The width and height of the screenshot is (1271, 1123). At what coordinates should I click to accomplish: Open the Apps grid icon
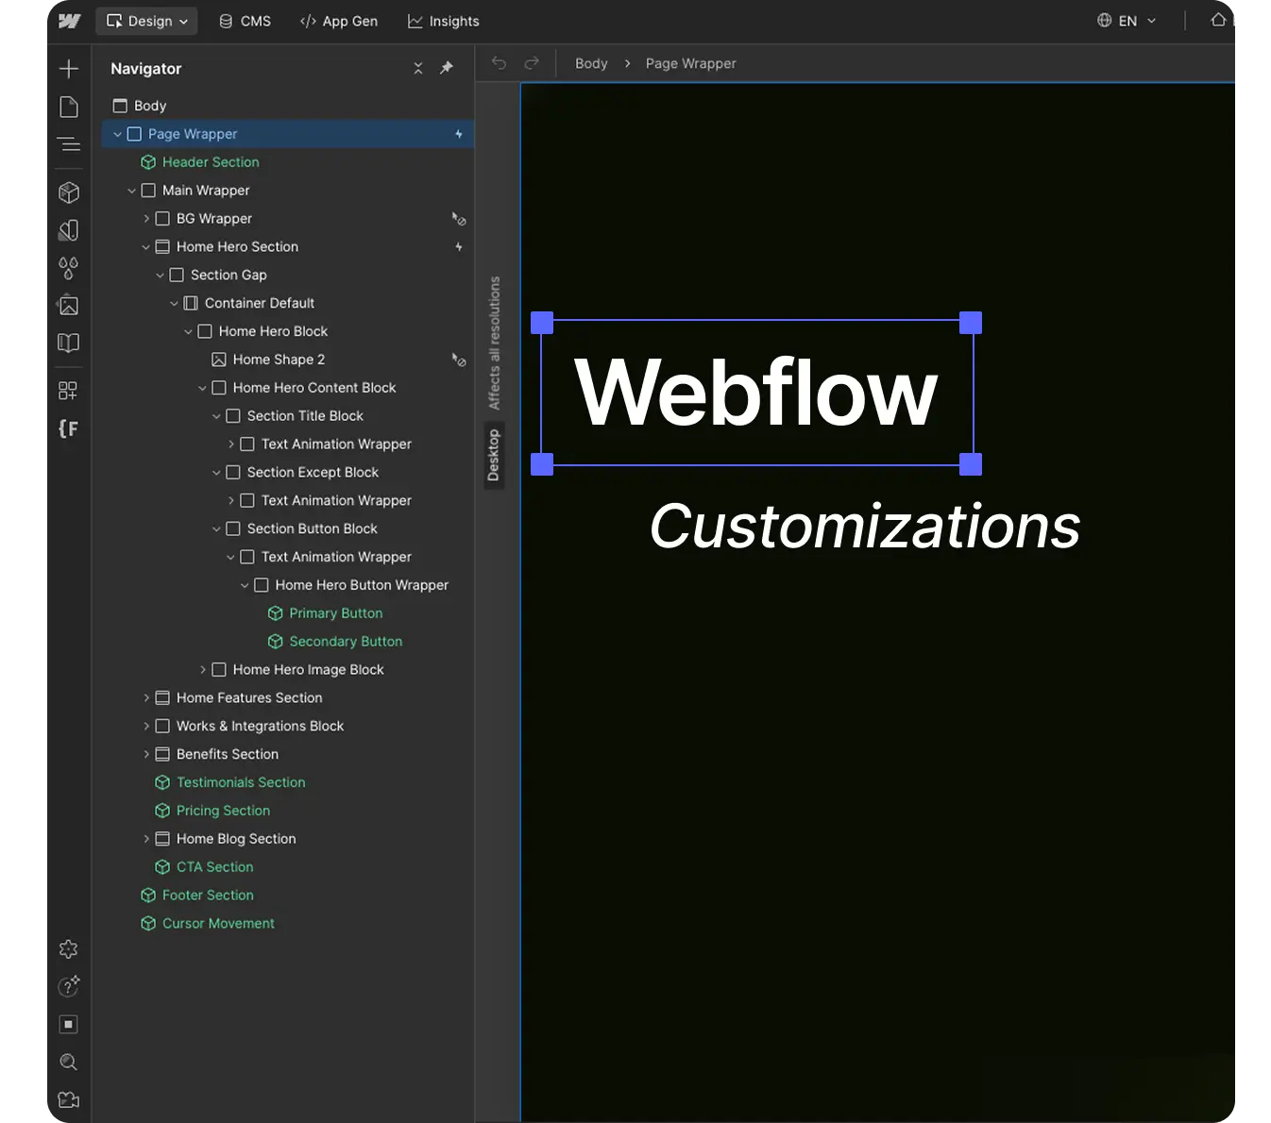pos(69,391)
